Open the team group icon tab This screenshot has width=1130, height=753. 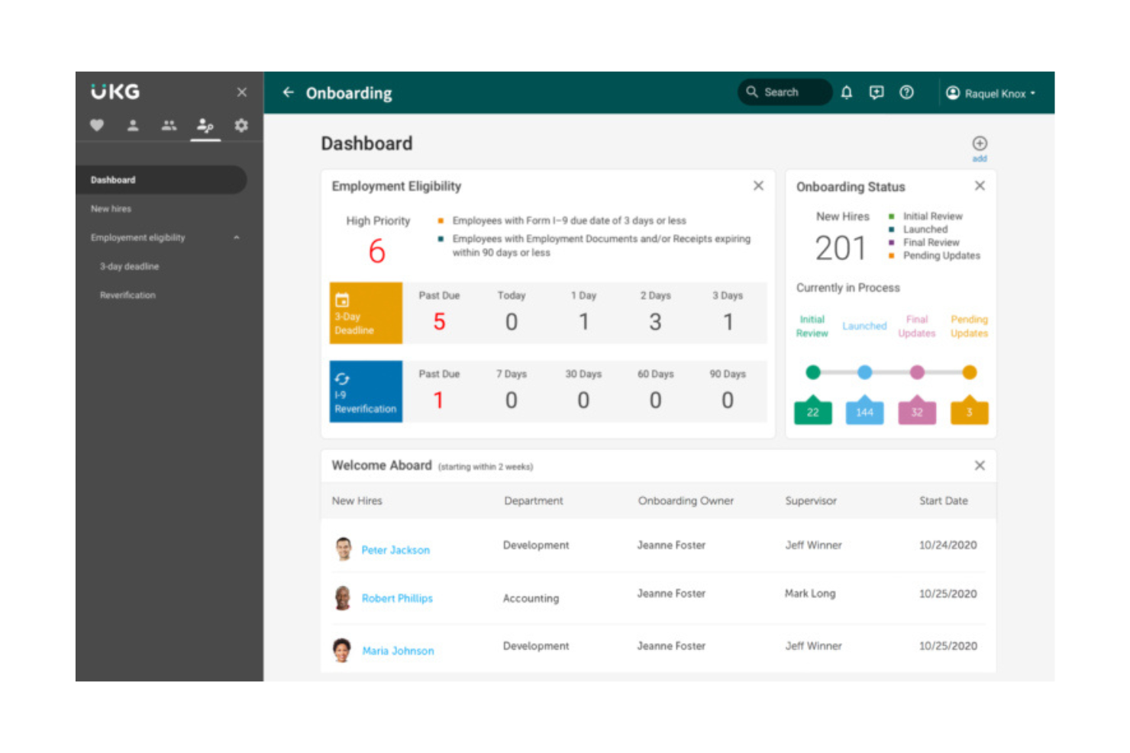pos(169,125)
